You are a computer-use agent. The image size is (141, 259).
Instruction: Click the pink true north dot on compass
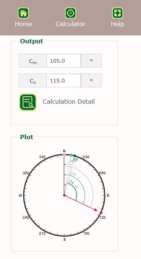click(x=64, y=154)
